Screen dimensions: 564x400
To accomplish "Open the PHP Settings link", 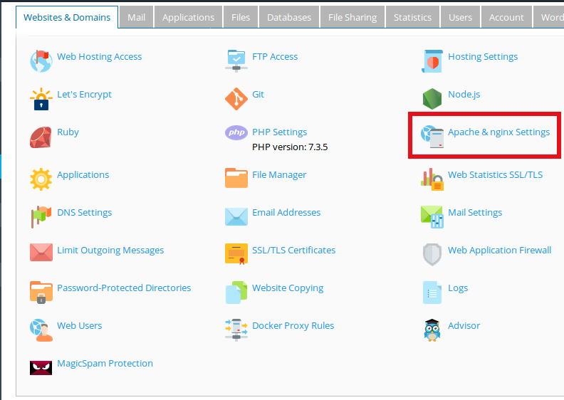I will (279, 132).
